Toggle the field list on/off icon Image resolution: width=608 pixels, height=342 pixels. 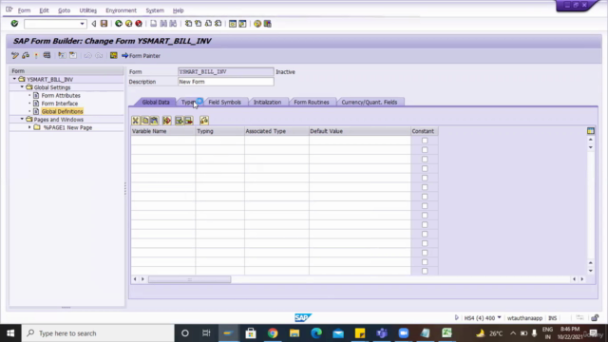tap(73, 55)
